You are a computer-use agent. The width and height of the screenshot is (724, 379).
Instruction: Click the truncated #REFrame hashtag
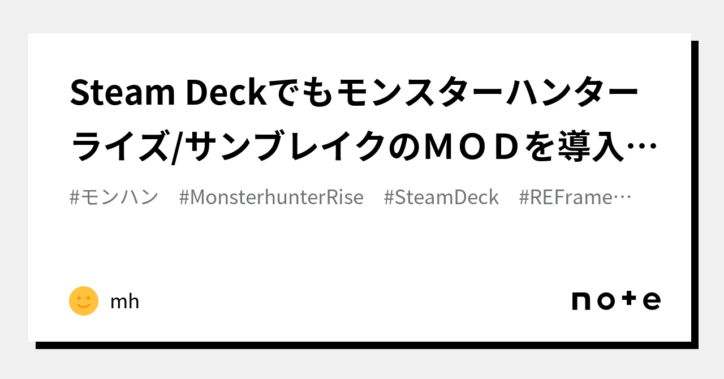click(x=566, y=197)
